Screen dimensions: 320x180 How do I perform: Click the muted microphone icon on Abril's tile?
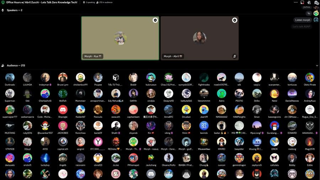[234, 56]
